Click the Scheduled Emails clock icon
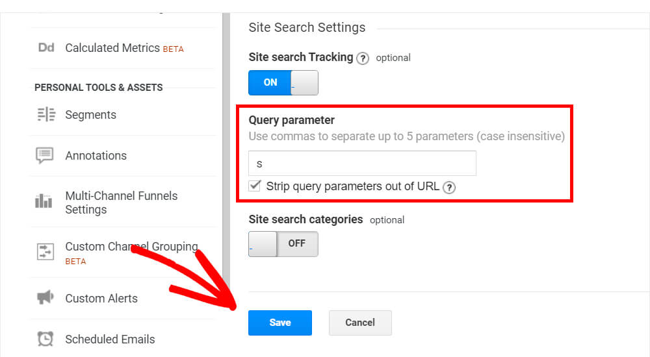 (45, 339)
